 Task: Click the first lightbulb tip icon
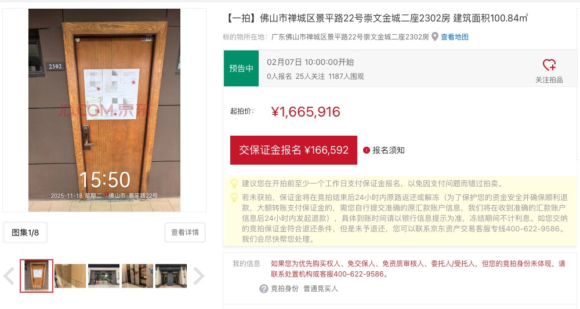pyautogui.click(x=234, y=183)
